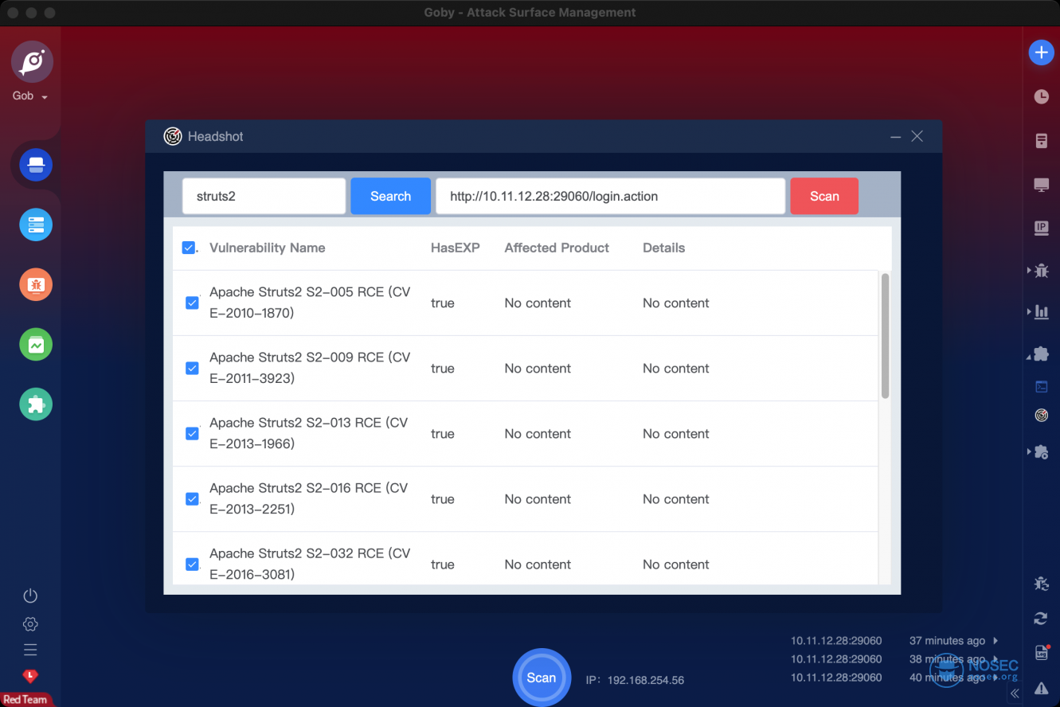Screen dimensions: 1060x707
Task: Select Apache Struts2 S2-009 RCE row name
Action: [x=310, y=368]
